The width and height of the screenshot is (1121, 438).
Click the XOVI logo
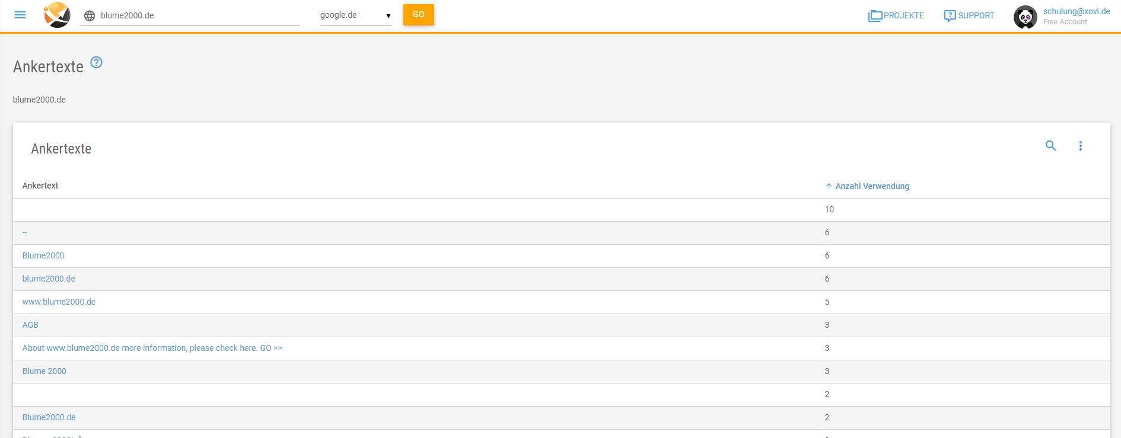tap(57, 15)
